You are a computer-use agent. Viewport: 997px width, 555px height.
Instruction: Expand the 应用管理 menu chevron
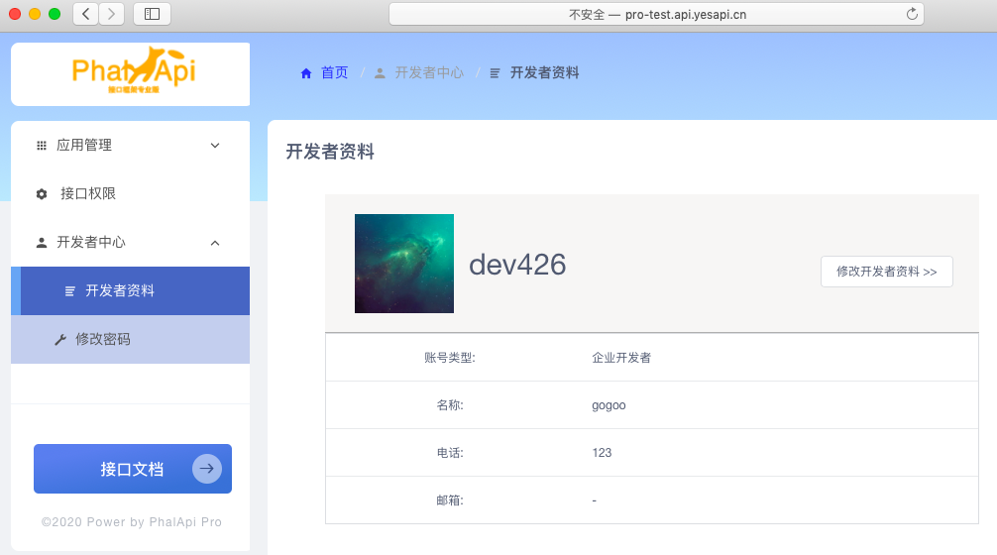[215, 146]
